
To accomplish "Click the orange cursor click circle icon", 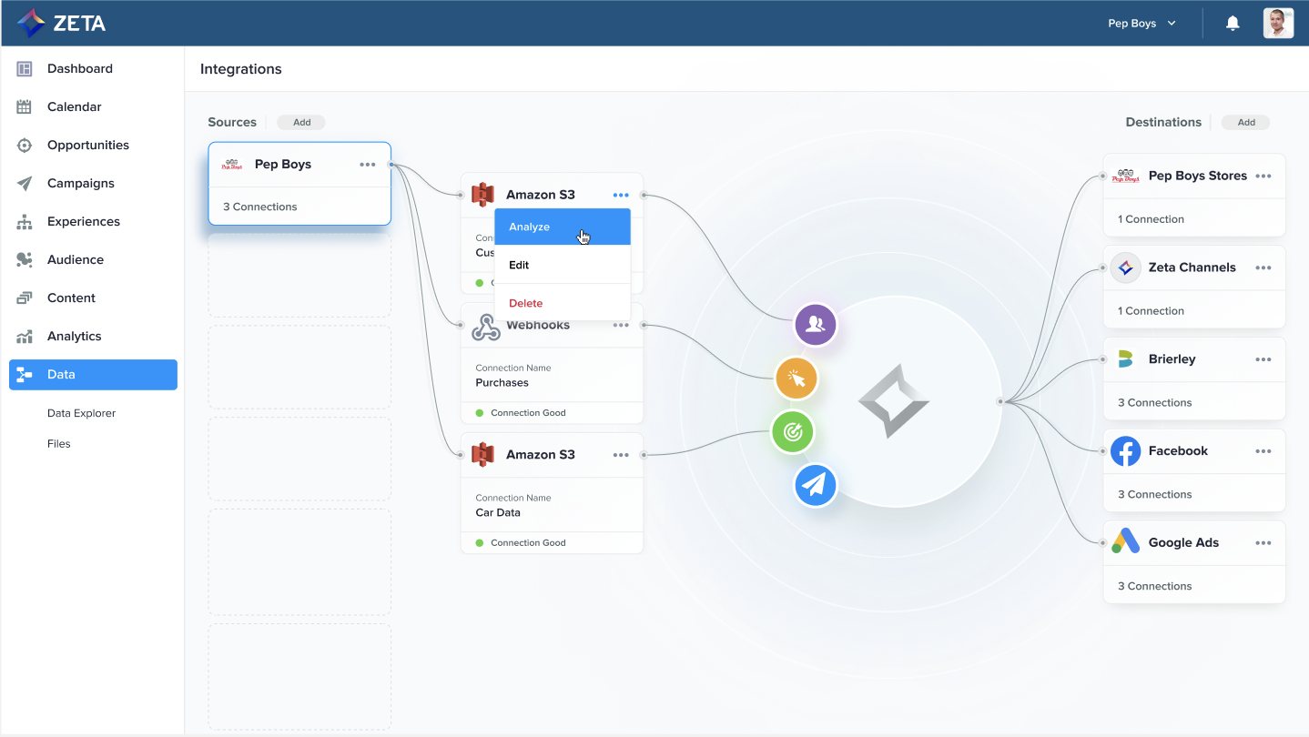I will [x=797, y=379].
